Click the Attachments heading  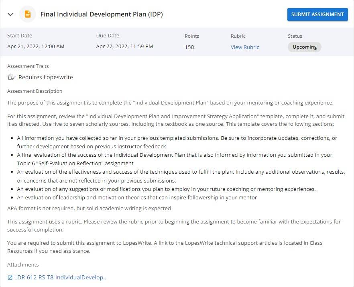pyautogui.click(x=23, y=264)
